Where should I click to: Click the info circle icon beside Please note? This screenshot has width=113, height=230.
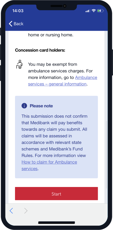[24, 106]
